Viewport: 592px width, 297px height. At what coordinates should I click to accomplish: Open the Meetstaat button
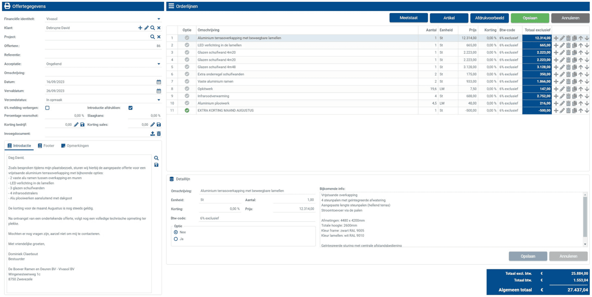pos(408,18)
